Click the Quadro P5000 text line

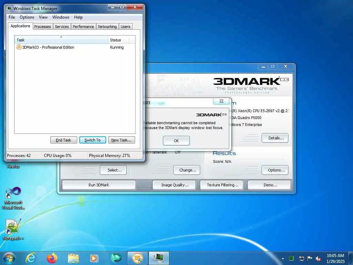(246, 118)
